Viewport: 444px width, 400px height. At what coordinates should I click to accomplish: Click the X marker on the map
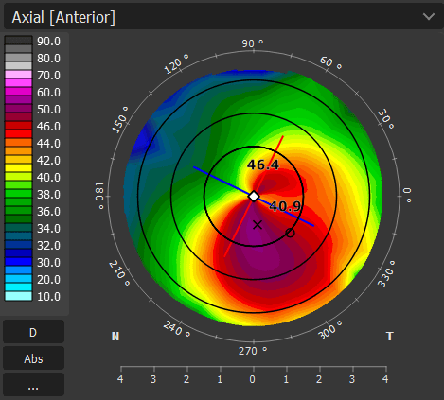[258, 225]
